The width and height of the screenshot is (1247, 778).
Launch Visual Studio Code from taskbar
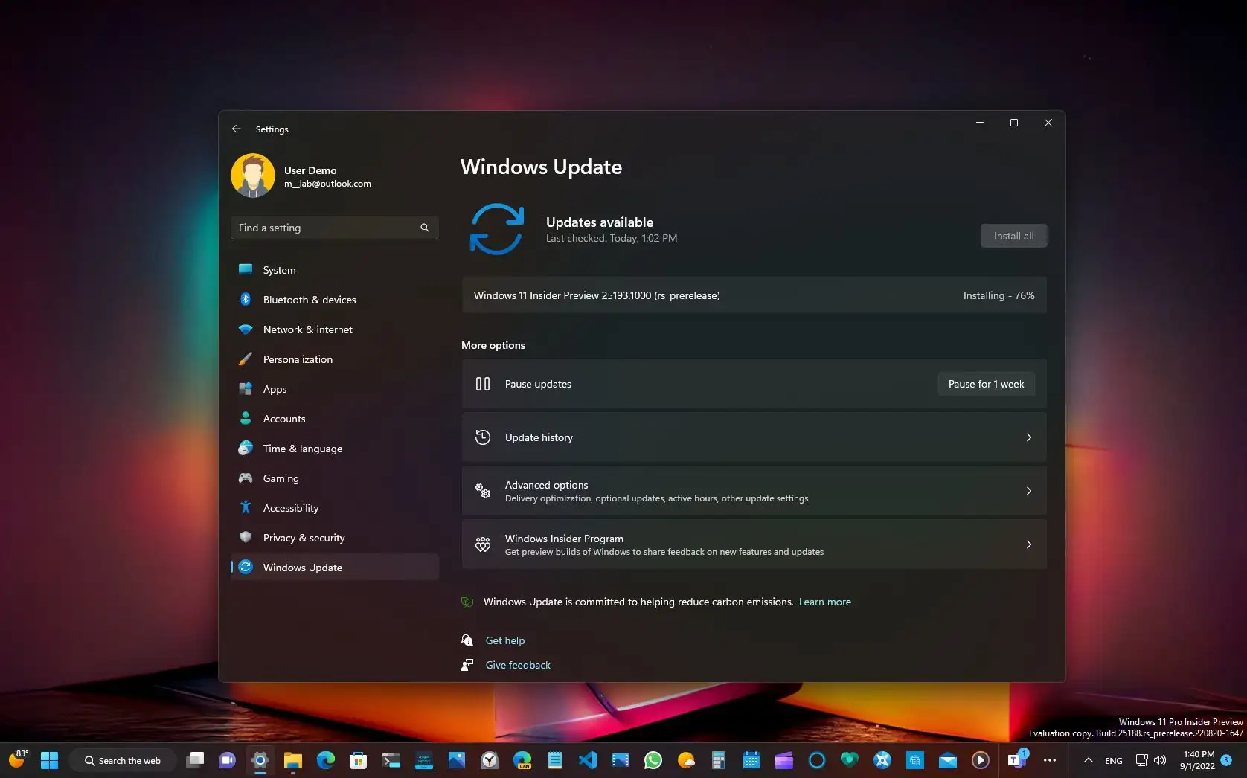pyautogui.click(x=587, y=760)
